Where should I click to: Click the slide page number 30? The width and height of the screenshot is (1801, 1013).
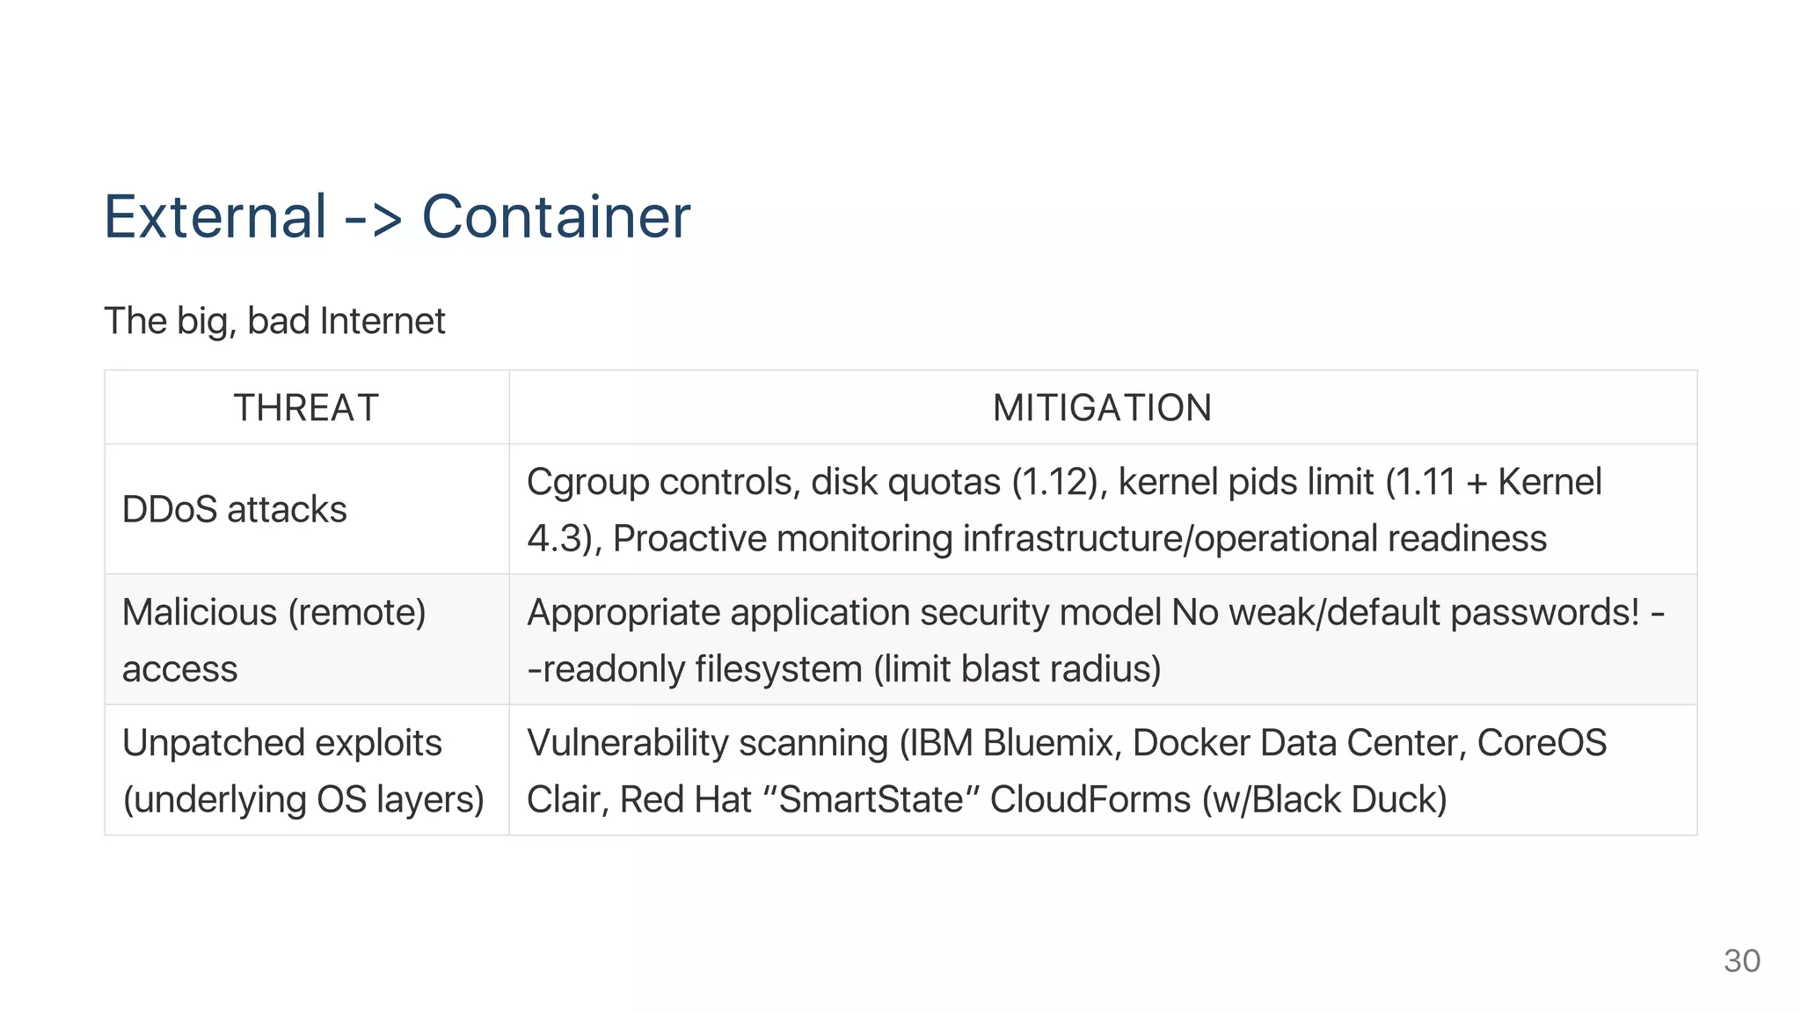(1741, 961)
